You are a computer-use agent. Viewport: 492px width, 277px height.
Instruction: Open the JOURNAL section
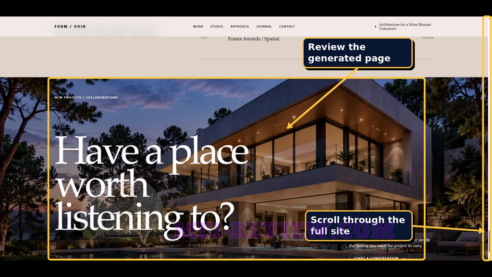[264, 27]
